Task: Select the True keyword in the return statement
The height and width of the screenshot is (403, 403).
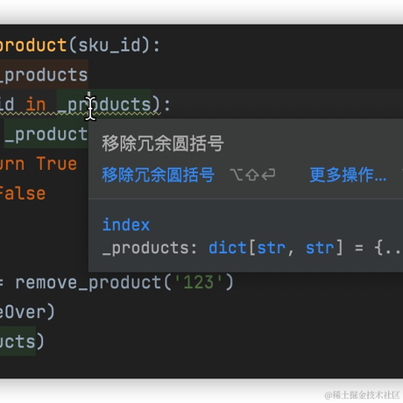Action: (57, 164)
